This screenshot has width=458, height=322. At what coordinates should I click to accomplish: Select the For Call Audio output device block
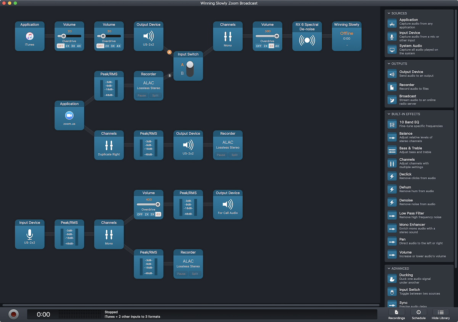(x=228, y=205)
